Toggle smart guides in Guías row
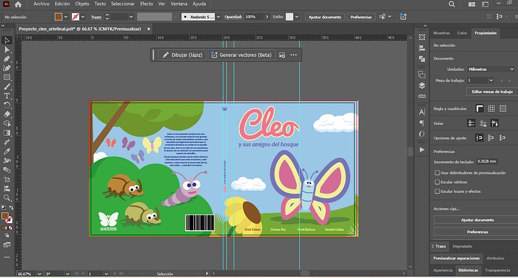This screenshot has width=518, height=278. (495, 123)
